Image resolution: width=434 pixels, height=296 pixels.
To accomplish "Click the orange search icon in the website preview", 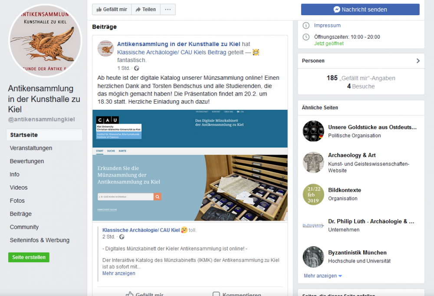I will coord(157,197).
